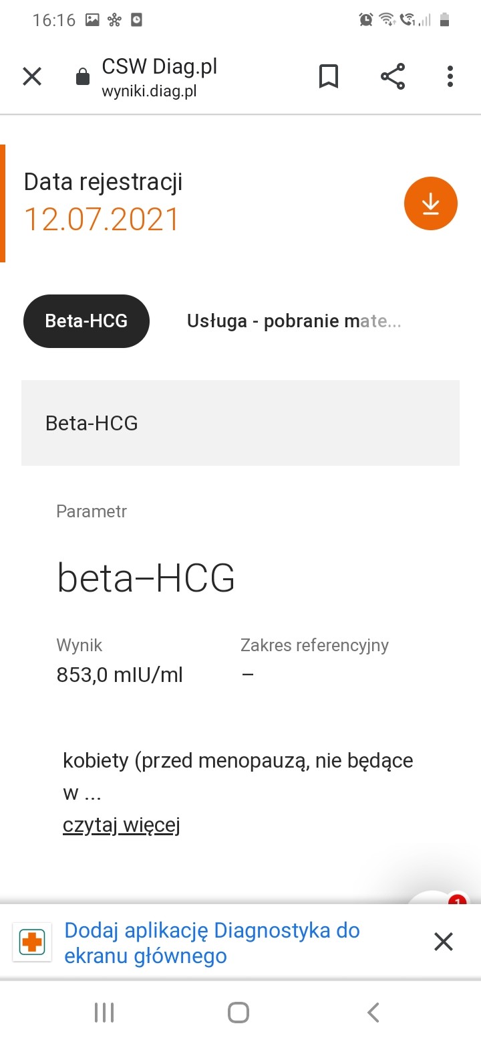The width and height of the screenshot is (481, 1044).
Task: Tap the wyniki.diag.pl address text
Action: tap(149, 92)
